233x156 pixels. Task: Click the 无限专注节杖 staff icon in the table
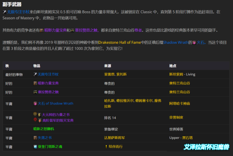click(35, 74)
